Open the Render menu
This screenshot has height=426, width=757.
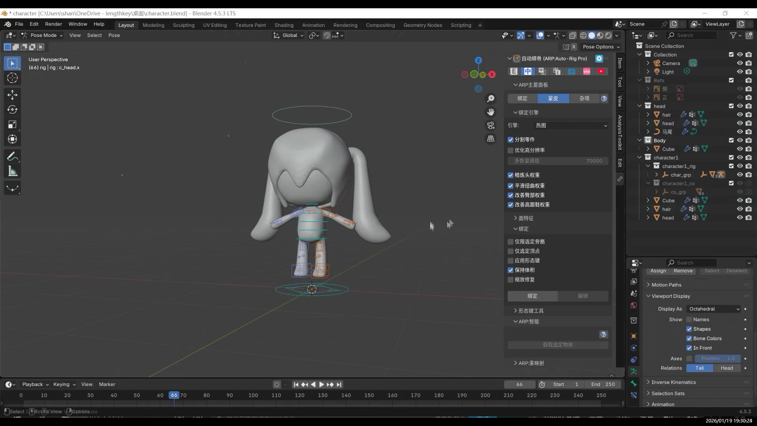tap(53, 24)
